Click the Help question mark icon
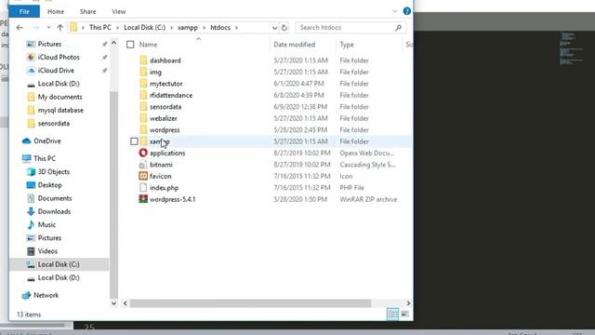 [x=407, y=11]
